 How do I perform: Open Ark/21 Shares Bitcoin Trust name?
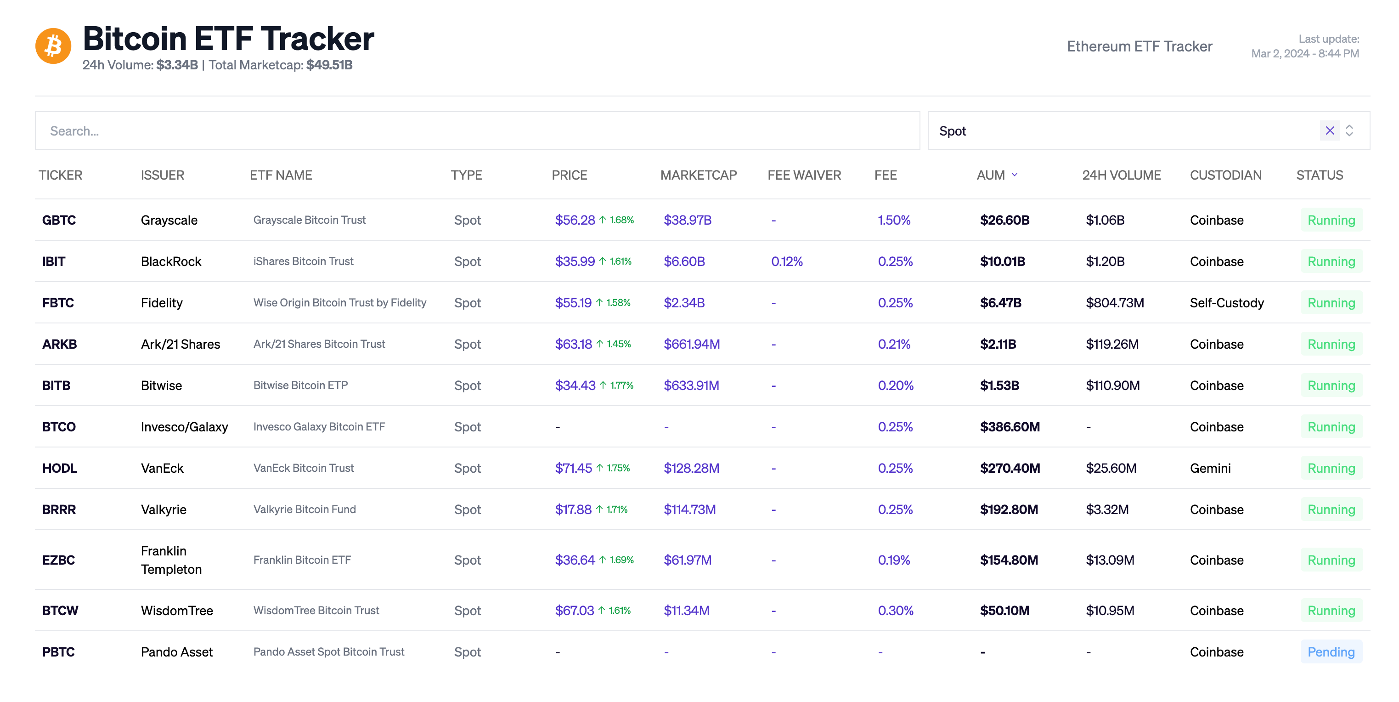319,344
